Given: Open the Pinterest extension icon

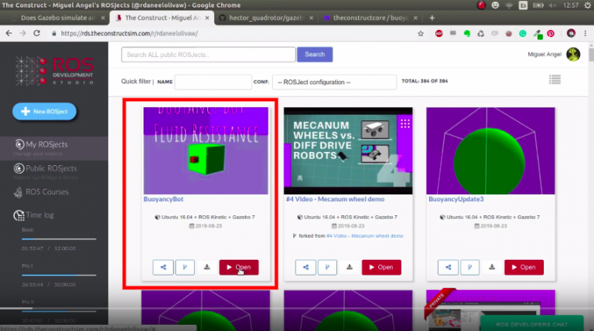Looking at the screenshot, I should click(551, 34).
